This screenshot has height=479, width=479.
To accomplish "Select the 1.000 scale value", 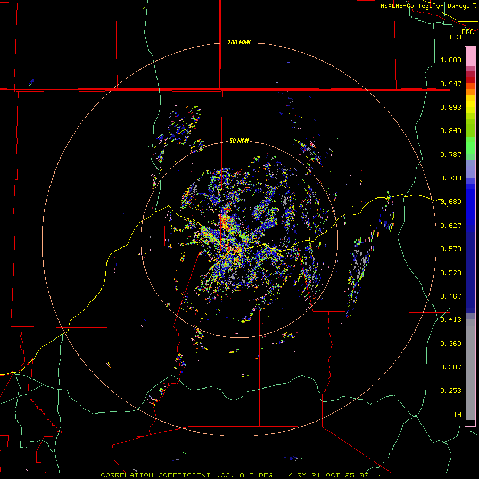I will pyautogui.click(x=451, y=60).
